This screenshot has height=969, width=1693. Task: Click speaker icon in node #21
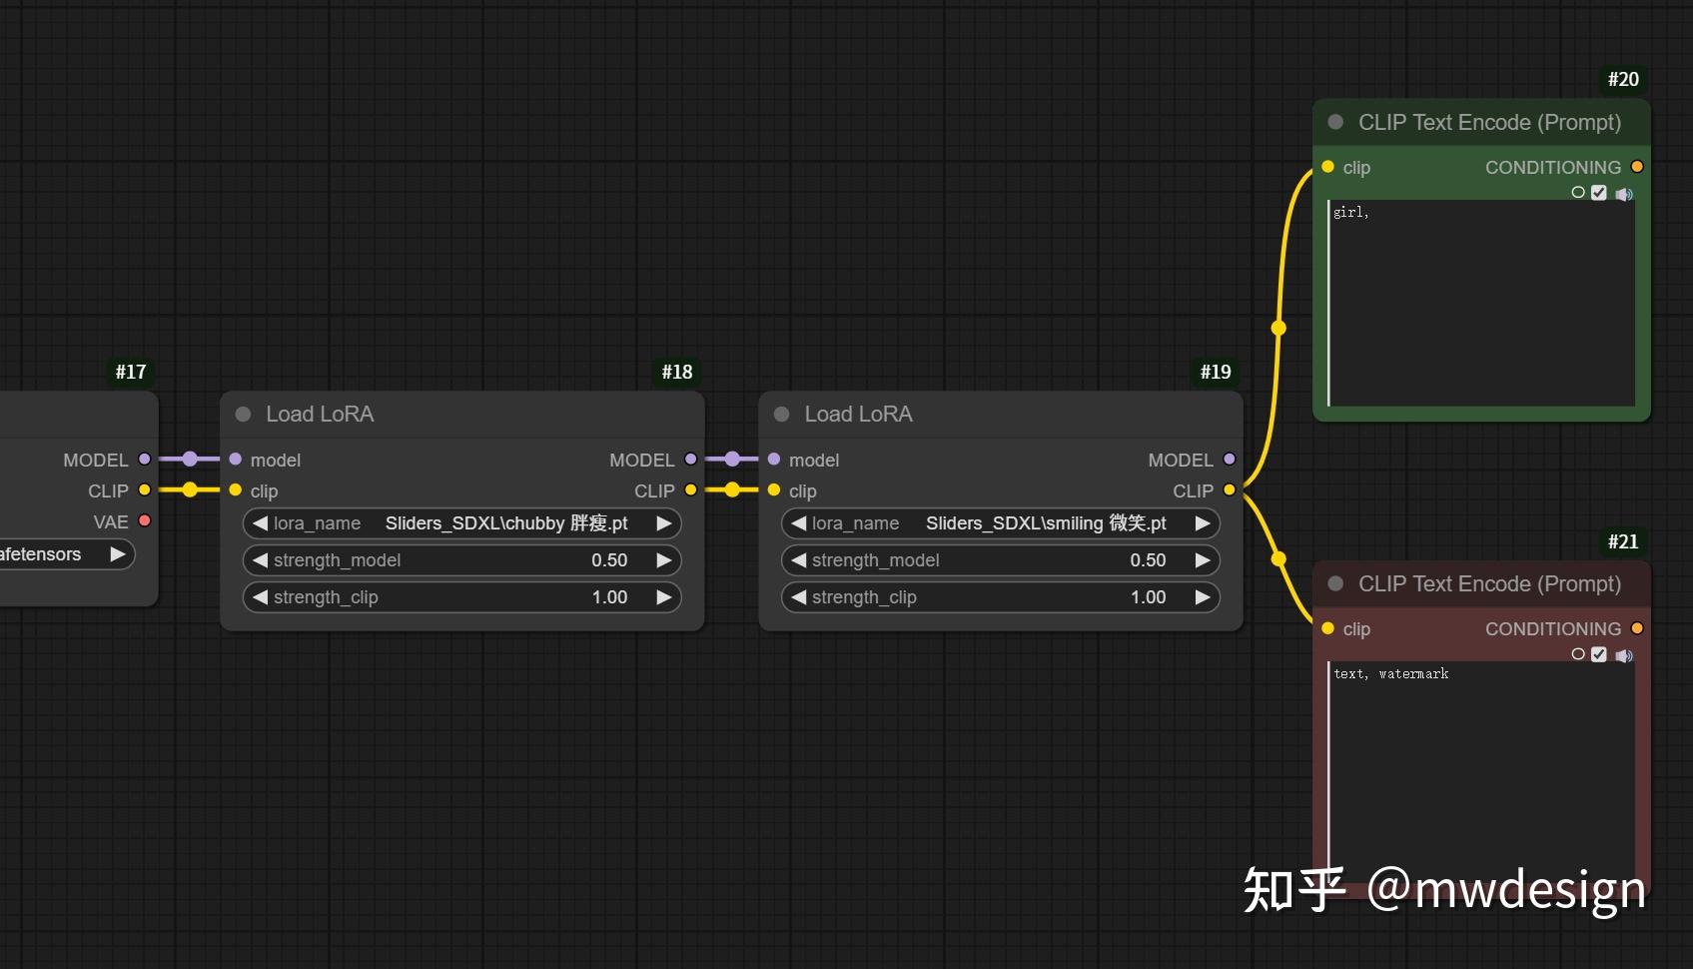(x=1624, y=655)
